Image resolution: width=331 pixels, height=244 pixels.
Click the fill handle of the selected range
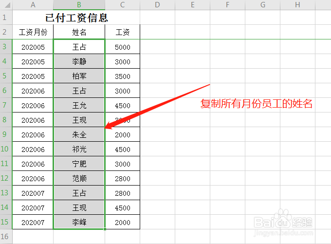coord(105,229)
